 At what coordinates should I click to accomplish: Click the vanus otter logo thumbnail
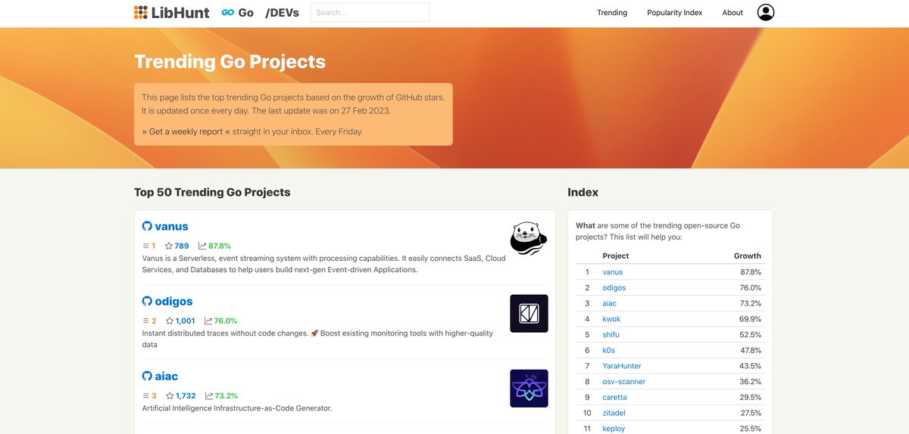(529, 238)
